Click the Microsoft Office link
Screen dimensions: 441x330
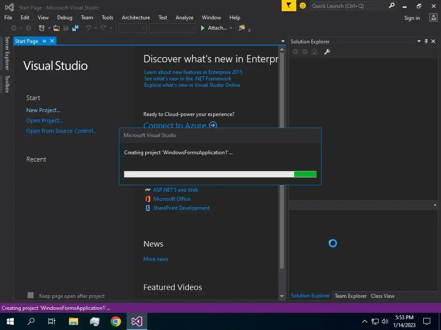coord(172,199)
